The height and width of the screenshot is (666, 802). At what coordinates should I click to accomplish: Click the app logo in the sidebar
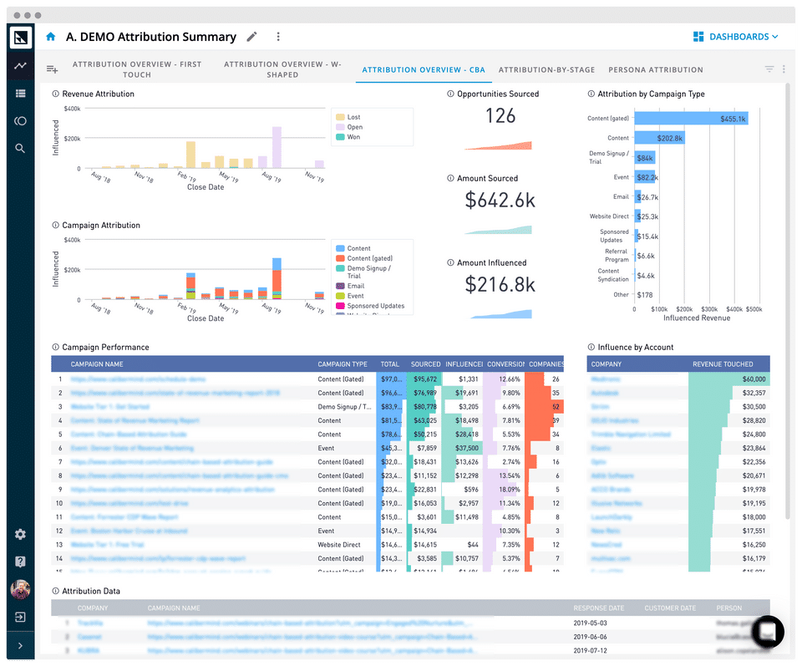pos(20,38)
